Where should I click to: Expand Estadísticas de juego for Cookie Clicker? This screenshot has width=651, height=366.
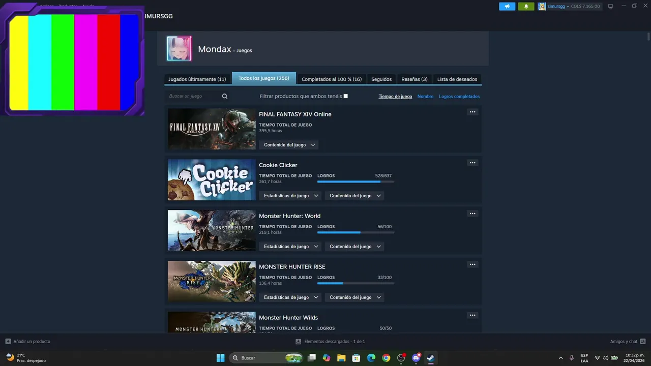click(291, 196)
